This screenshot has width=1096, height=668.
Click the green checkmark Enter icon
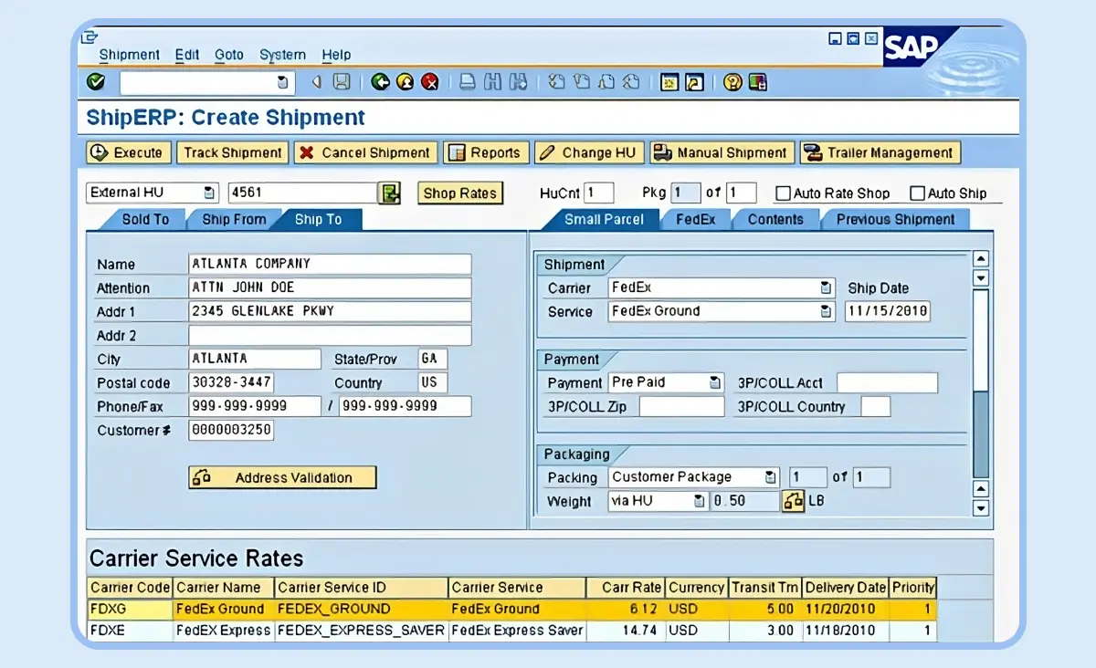click(95, 82)
